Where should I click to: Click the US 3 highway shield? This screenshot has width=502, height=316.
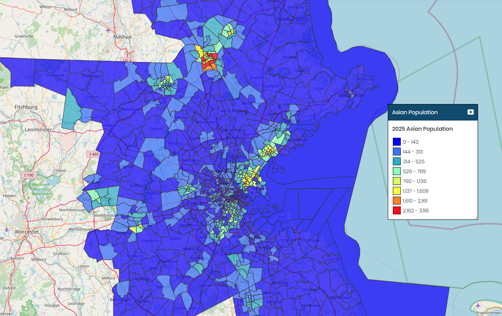click(x=128, y=60)
